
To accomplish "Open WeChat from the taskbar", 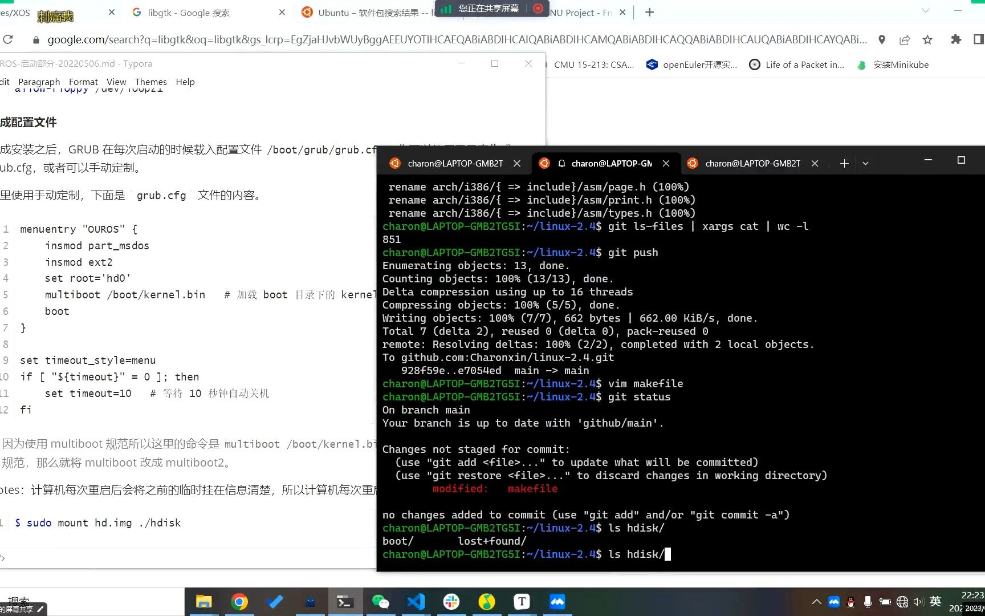I will [x=380, y=601].
